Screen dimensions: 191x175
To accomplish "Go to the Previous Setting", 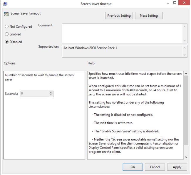I will coord(119,16).
